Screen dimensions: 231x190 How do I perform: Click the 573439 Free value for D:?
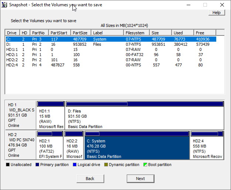point(203,44)
